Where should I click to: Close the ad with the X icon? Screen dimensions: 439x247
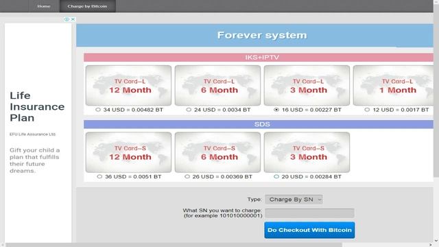point(73,19)
